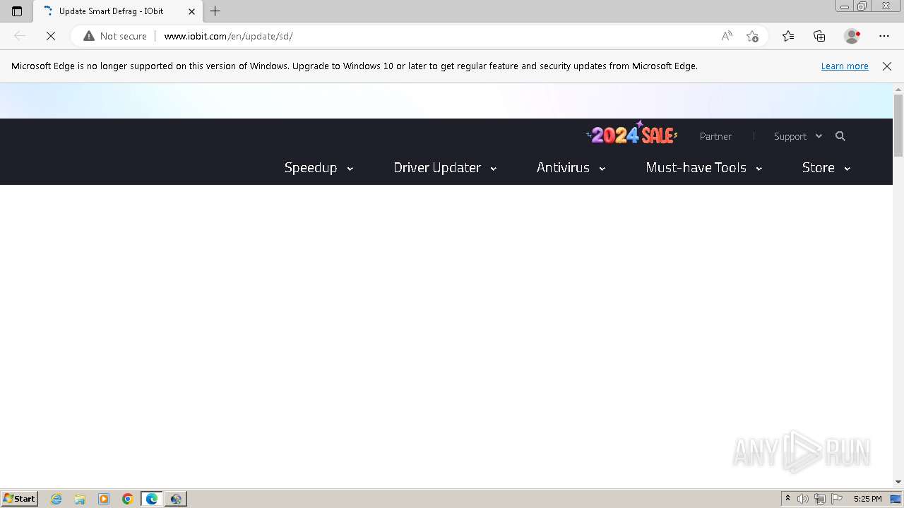This screenshot has width=904, height=508.
Task: Expand the Antivirus menu
Action: [x=571, y=167]
